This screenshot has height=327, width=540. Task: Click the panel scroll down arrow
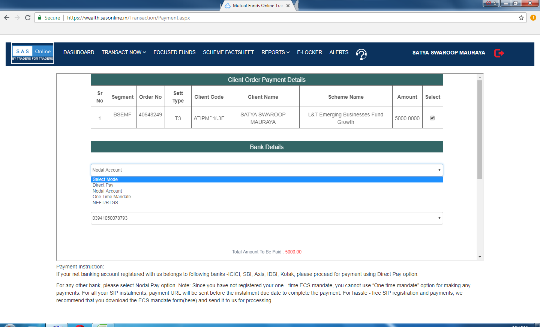pos(480,257)
